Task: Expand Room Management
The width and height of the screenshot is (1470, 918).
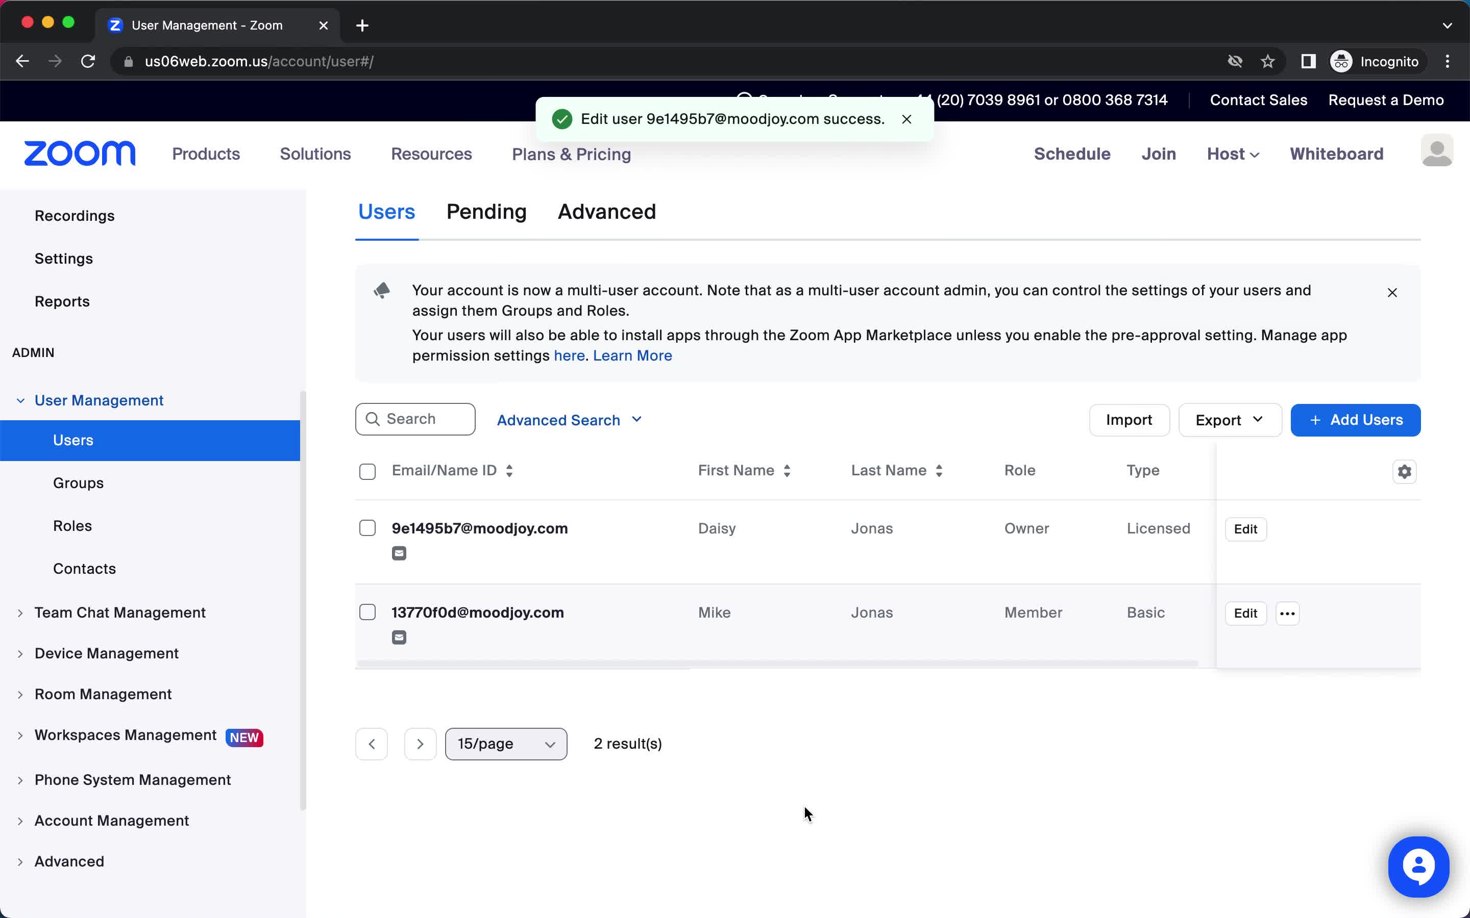Action: click(x=20, y=695)
